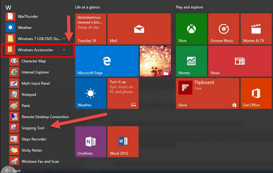Open the Math Input Panel icon

click(14, 83)
